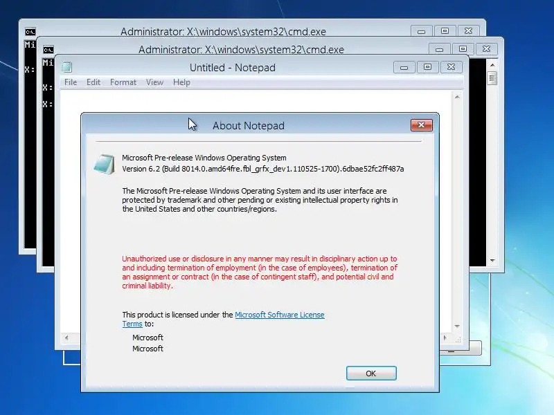Image resolution: width=554 pixels, height=415 pixels.
Task: Close the Untitled - Notepad window
Action: point(452,67)
